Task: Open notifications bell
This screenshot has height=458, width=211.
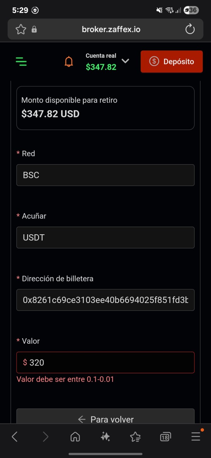Action: (69, 62)
